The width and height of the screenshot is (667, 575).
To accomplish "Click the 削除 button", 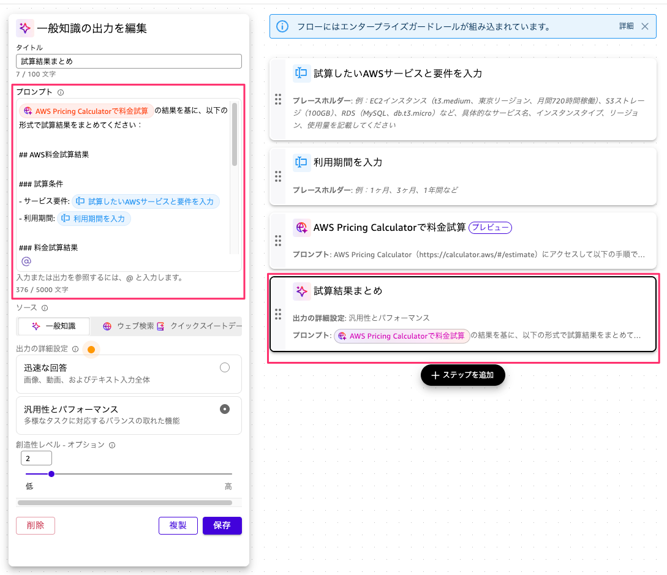I will (x=36, y=525).
